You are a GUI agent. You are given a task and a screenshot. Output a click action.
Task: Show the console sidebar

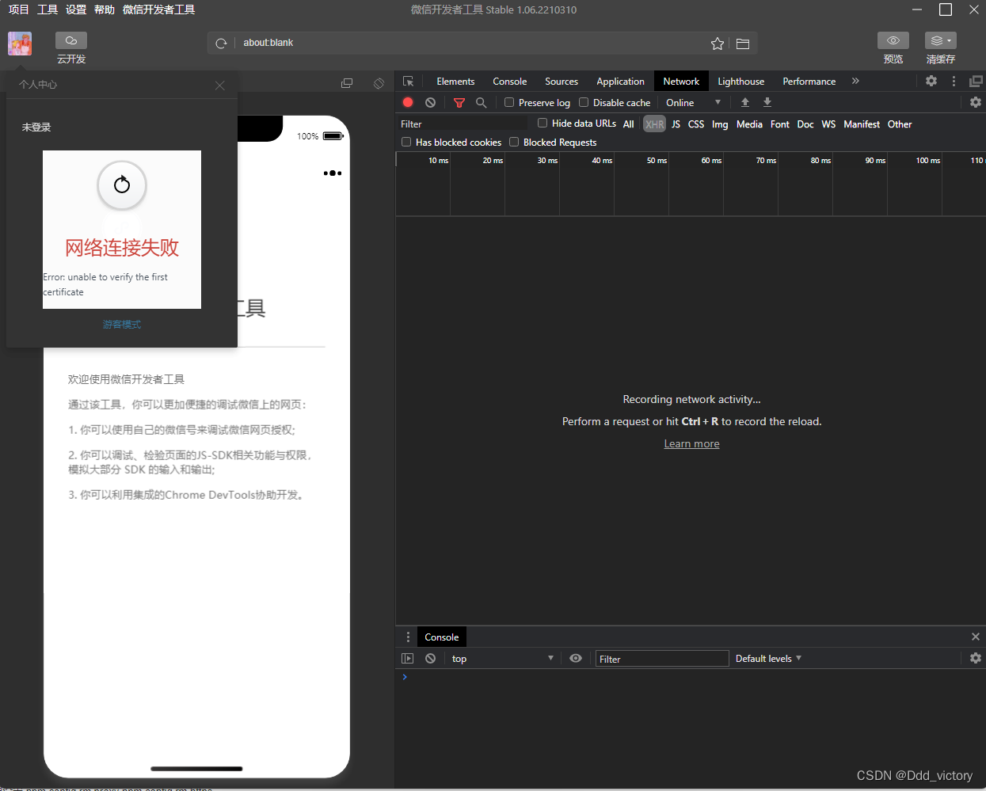coord(408,658)
